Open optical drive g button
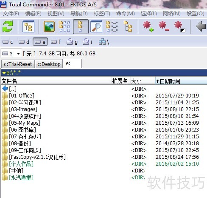Image resolution: width=207 pixels, height=198 pixels. click(x=72, y=42)
